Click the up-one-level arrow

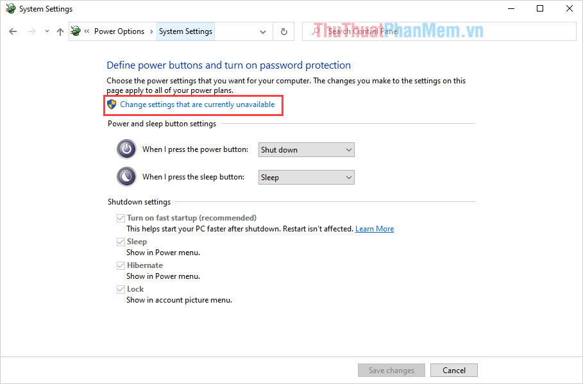coord(60,31)
